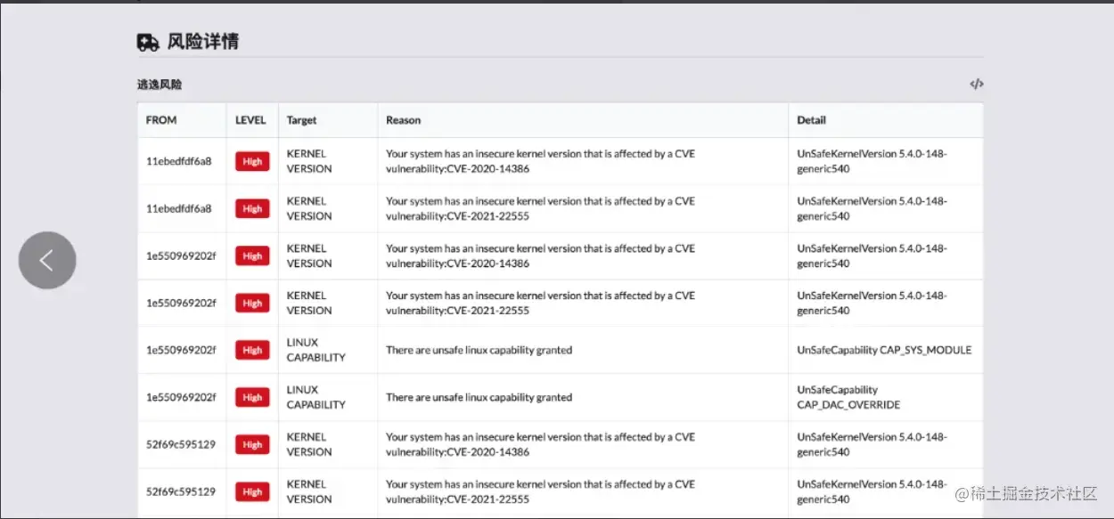Click the UnSafeCapability CAP_SYS_MODULE detail cell

(884, 351)
